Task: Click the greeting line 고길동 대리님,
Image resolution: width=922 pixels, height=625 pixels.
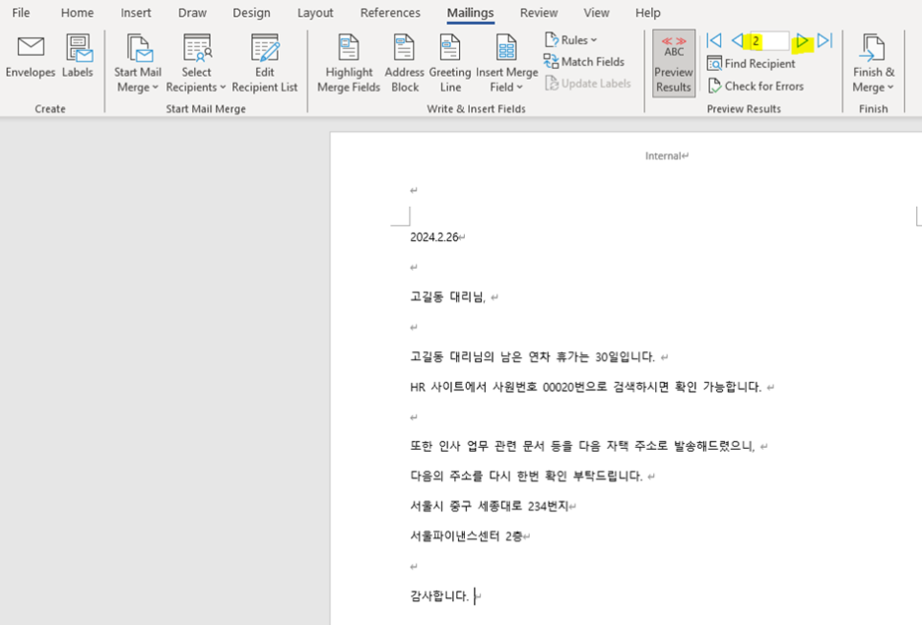Action: (x=447, y=297)
